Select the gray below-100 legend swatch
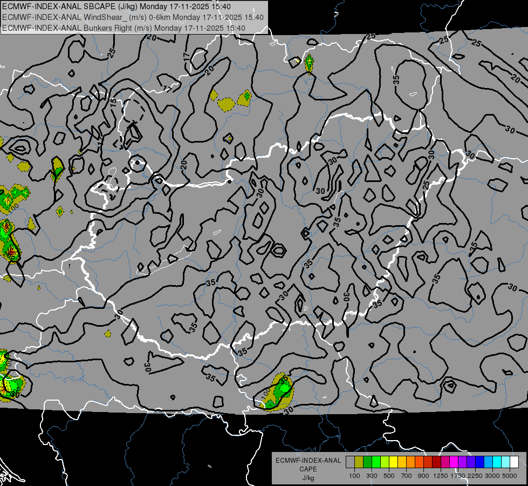The width and height of the screenshot is (528, 486). 350,462
